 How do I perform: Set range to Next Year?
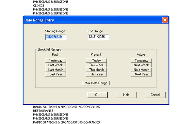(141, 74)
